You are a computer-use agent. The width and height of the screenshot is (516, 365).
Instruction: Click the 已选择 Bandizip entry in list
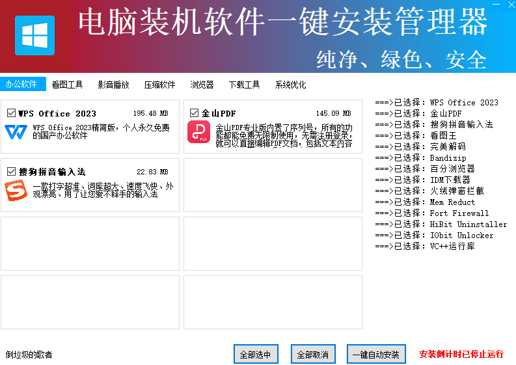click(x=420, y=158)
